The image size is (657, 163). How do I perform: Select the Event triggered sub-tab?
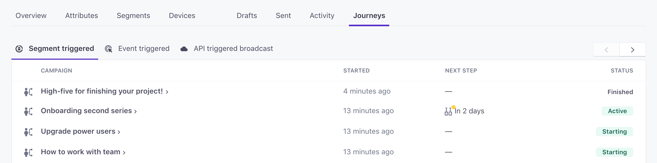(144, 49)
